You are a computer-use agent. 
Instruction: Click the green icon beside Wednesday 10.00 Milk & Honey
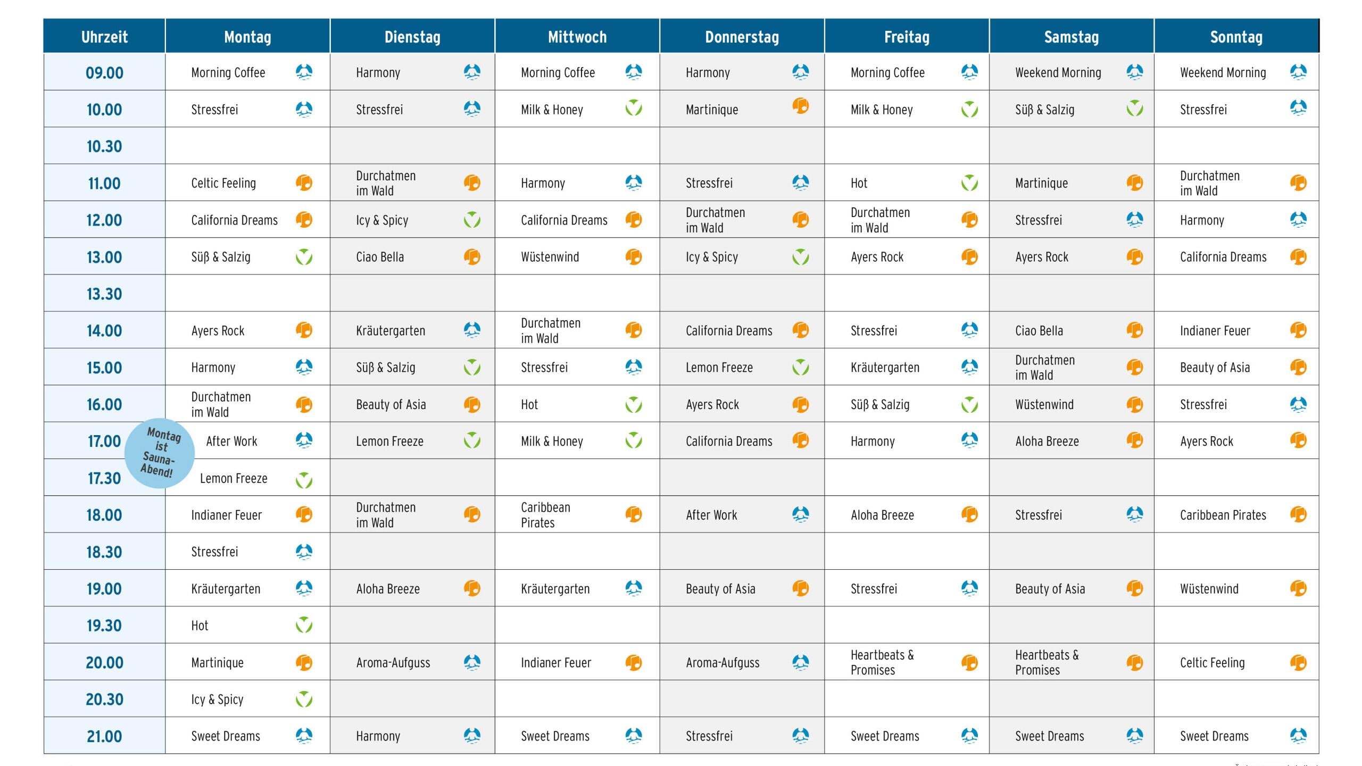633,108
